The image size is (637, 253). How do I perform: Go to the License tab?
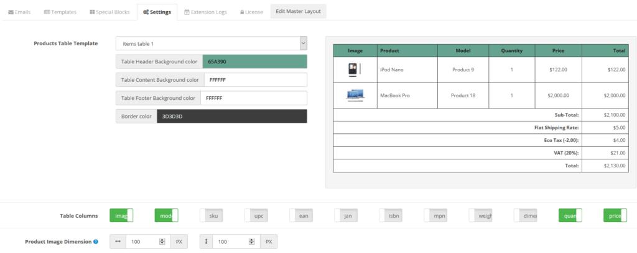coord(251,12)
